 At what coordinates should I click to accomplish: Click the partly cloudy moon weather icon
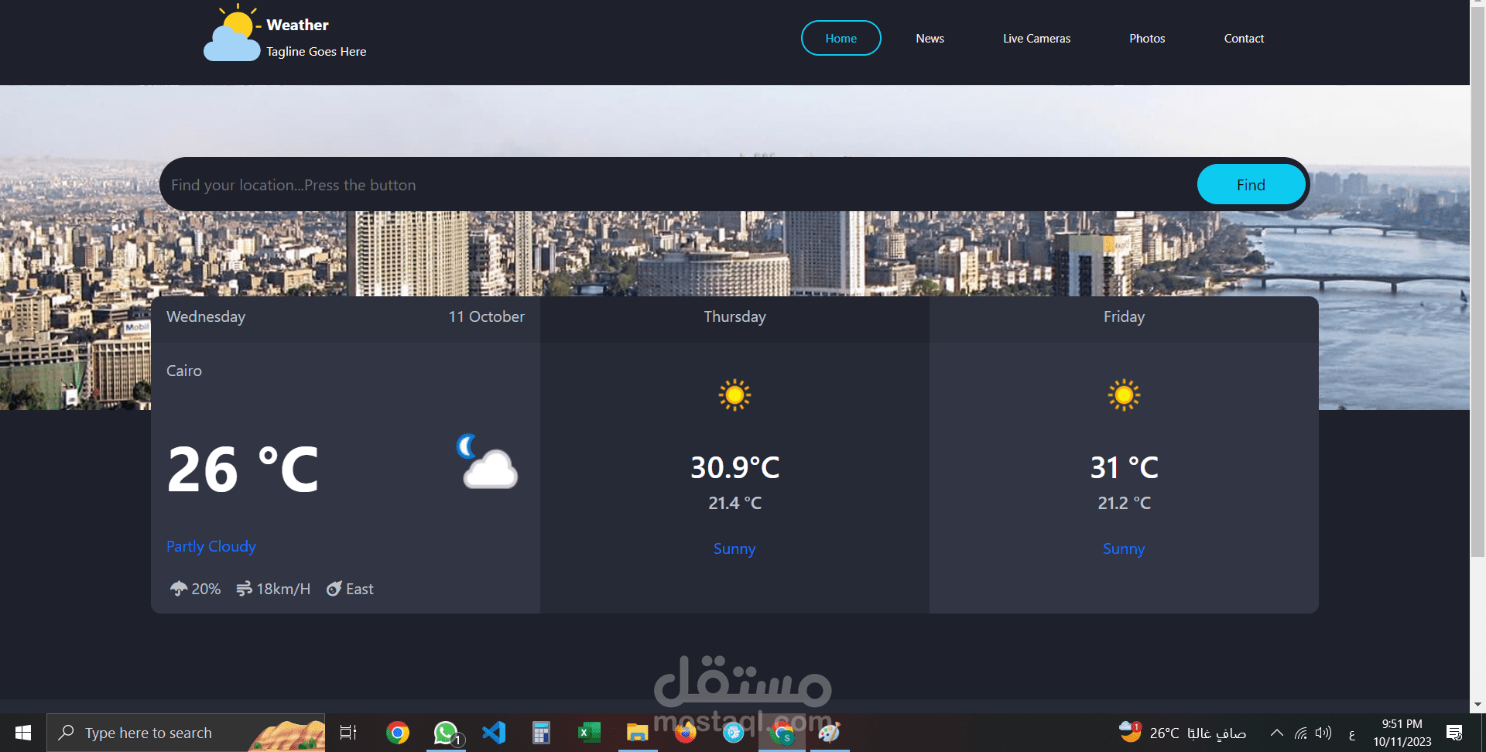[x=488, y=462]
